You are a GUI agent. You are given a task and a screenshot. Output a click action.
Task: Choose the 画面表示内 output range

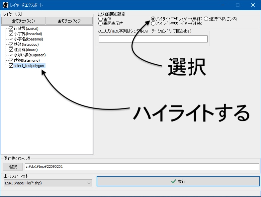[x=101, y=24]
